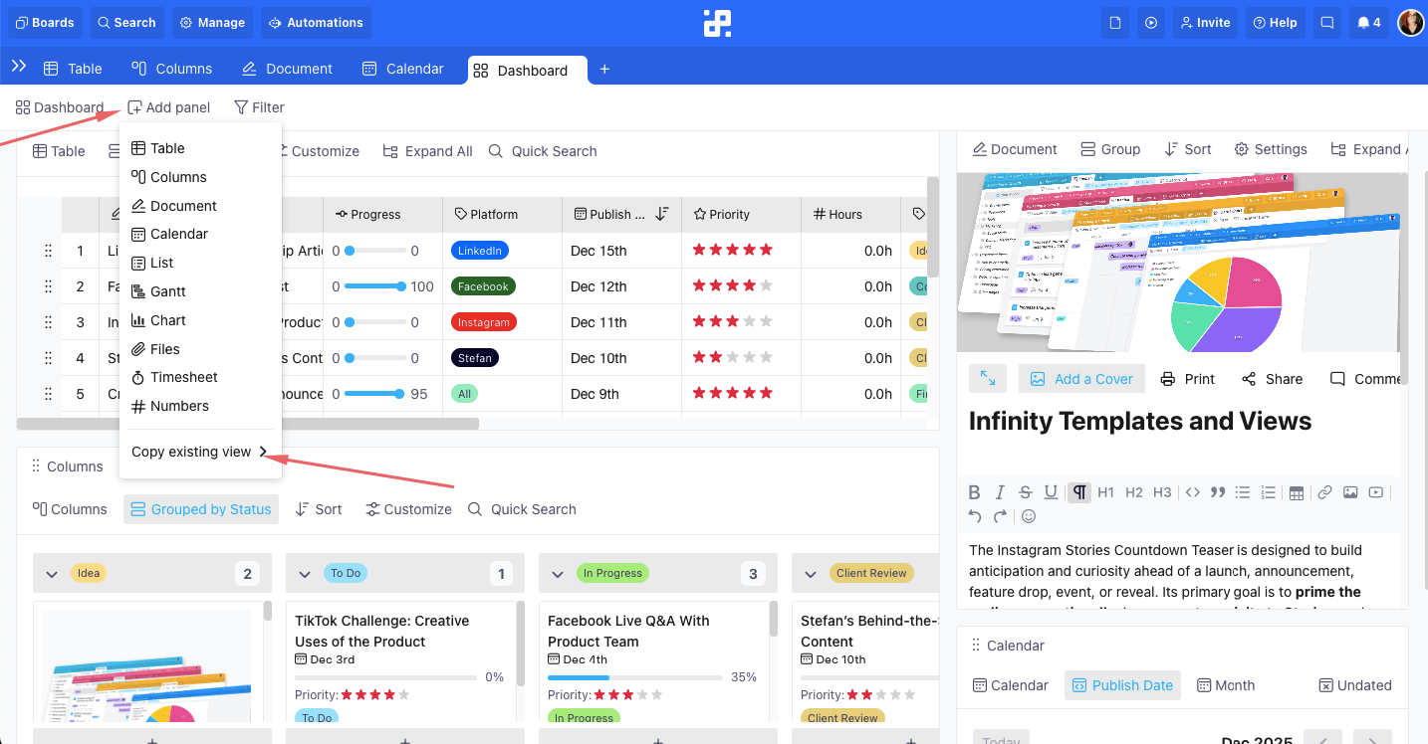The height and width of the screenshot is (744, 1428).
Task: Click the Invite button
Action: pos(1205,22)
